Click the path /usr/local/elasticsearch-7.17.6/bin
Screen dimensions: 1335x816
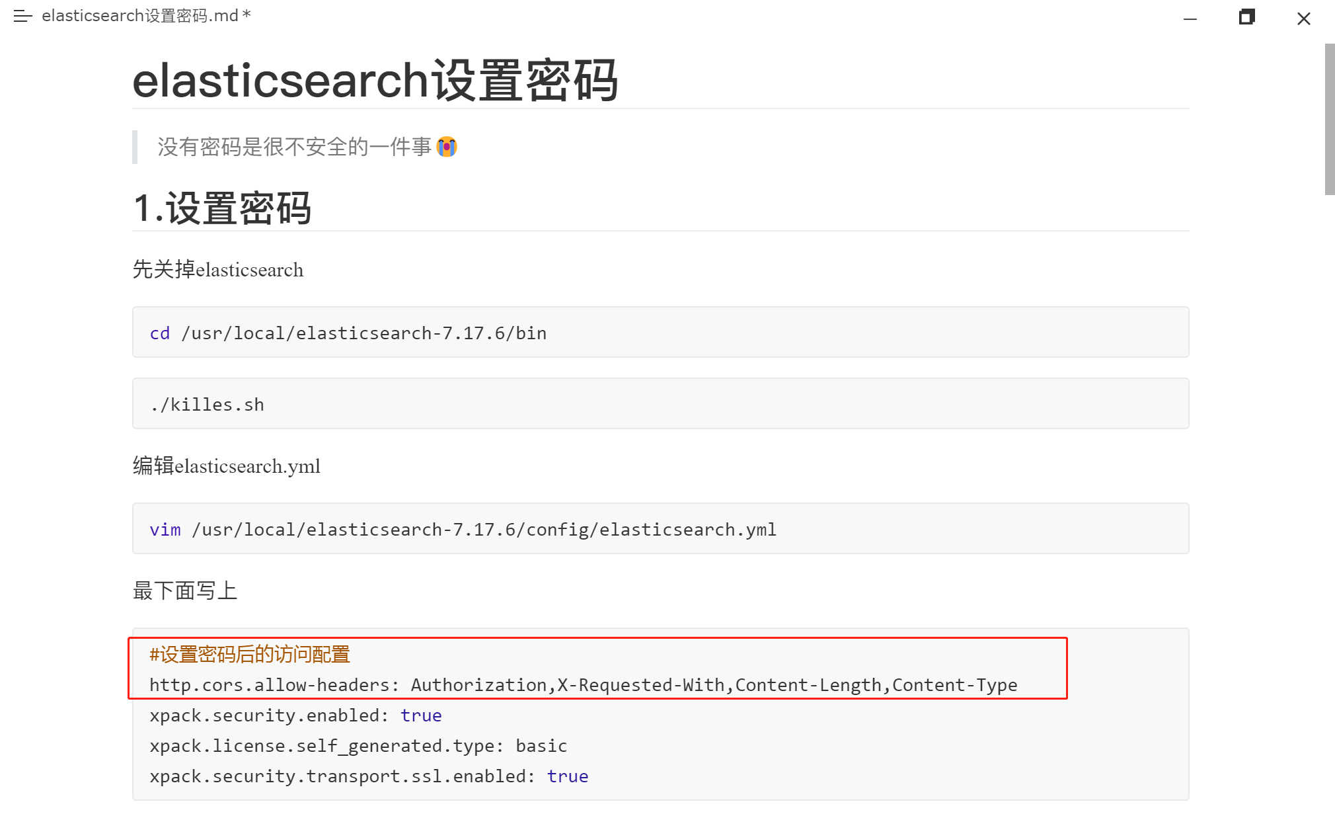tap(363, 333)
